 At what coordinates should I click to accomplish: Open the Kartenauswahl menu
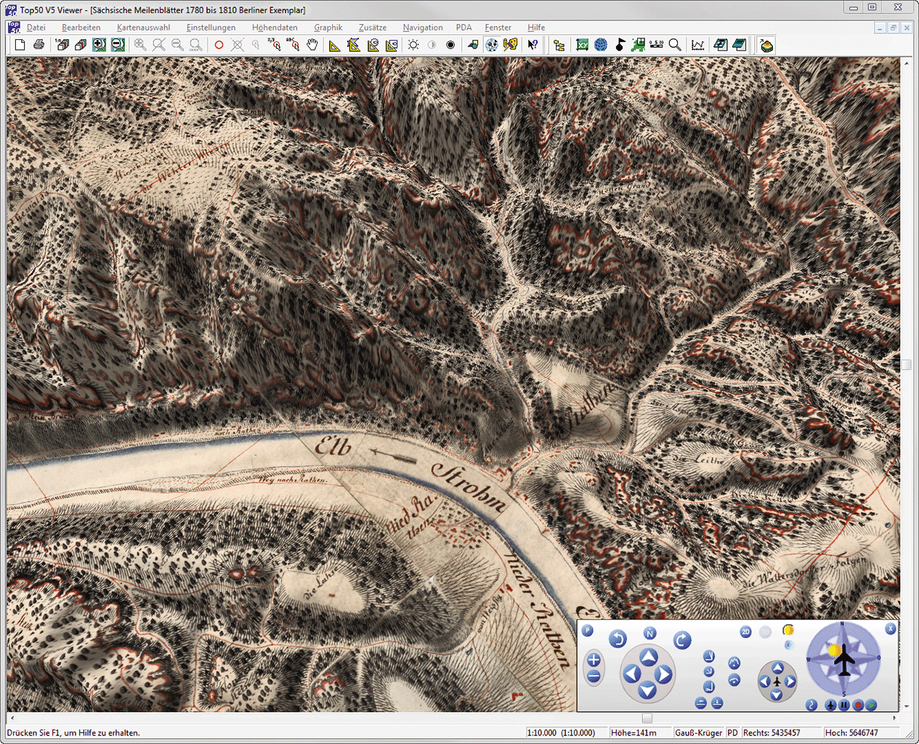143,28
